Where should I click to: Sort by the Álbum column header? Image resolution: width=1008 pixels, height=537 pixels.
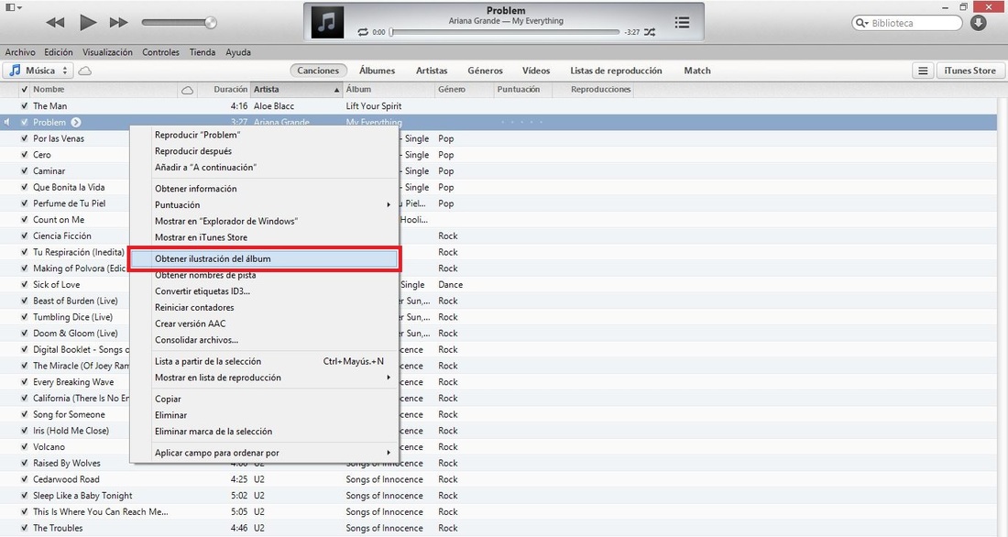point(358,90)
